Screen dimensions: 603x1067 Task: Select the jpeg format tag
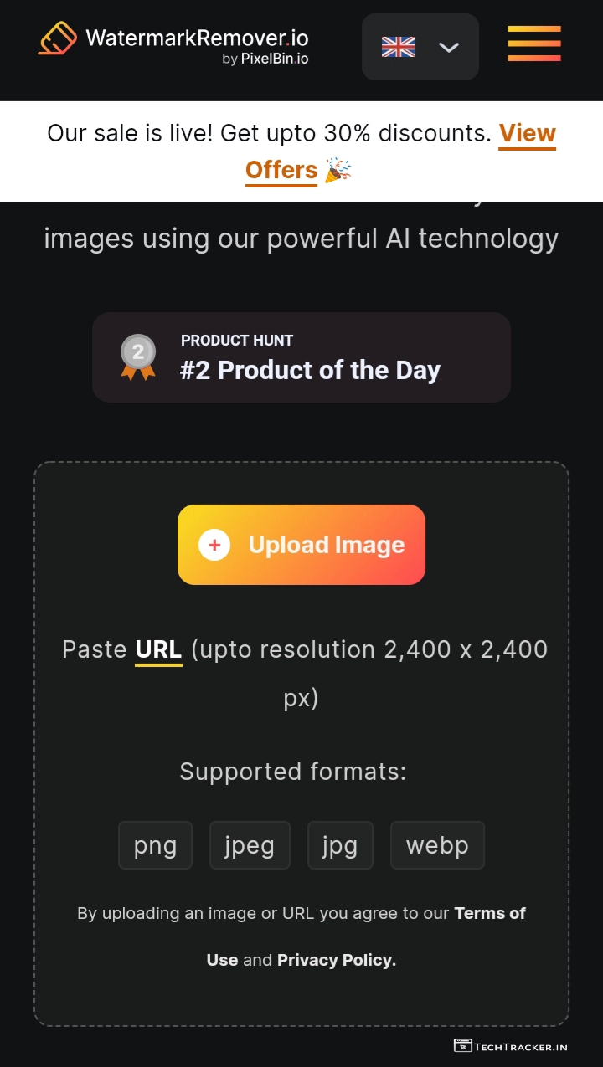point(250,845)
